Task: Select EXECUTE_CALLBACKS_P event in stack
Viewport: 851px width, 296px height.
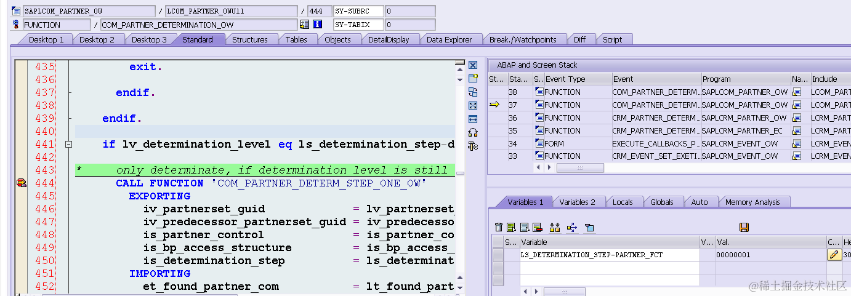Action: (655, 143)
